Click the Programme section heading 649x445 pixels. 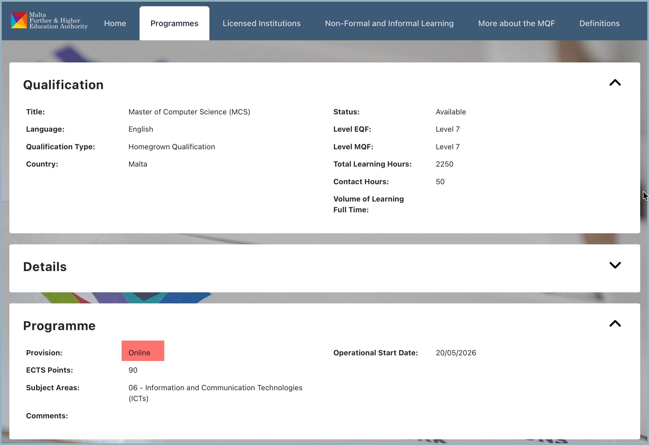(59, 326)
